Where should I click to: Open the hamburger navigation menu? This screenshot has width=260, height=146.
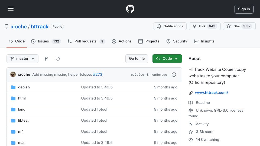pos(11,9)
